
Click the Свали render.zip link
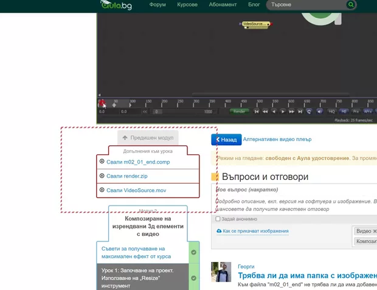pyautogui.click(x=127, y=176)
